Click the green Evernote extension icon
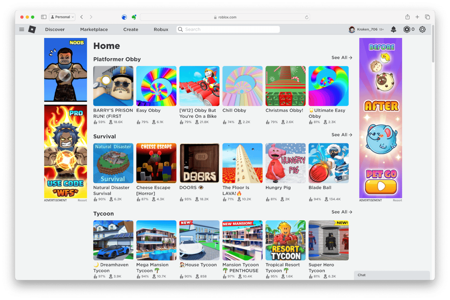Image resolution: width=450 pixels, height=300 pixels. pos(134,17)
